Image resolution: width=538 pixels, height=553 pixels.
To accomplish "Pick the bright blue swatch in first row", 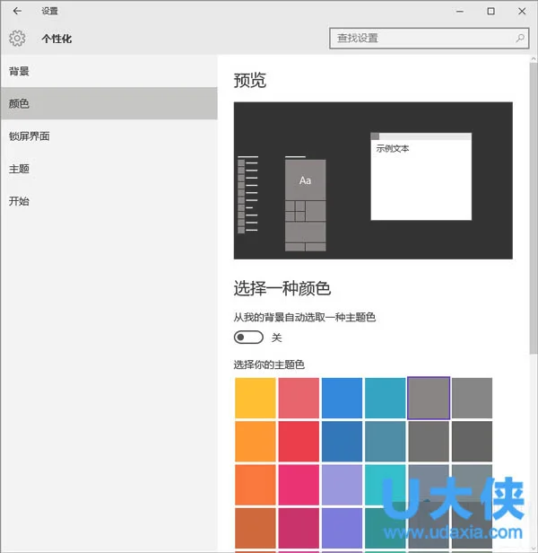I will click(342, 398).
